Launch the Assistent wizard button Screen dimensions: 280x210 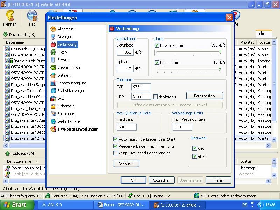[126, 163]
